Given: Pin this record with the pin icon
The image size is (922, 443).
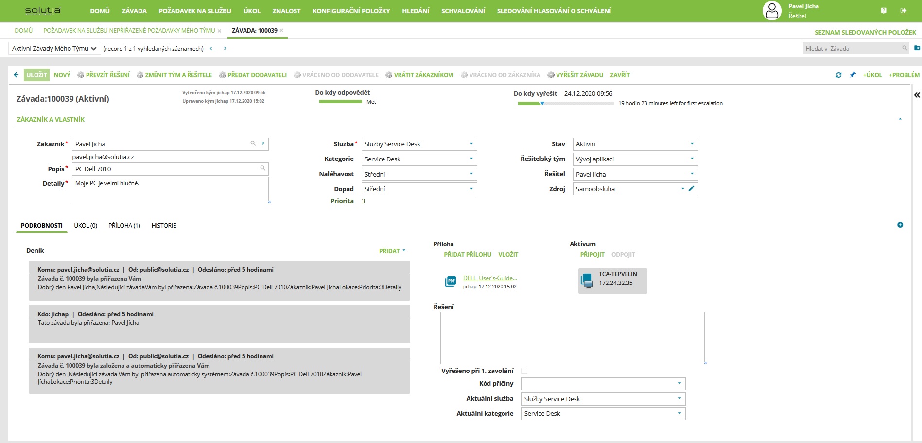Looking at the screenshot, I should point(852,75).
